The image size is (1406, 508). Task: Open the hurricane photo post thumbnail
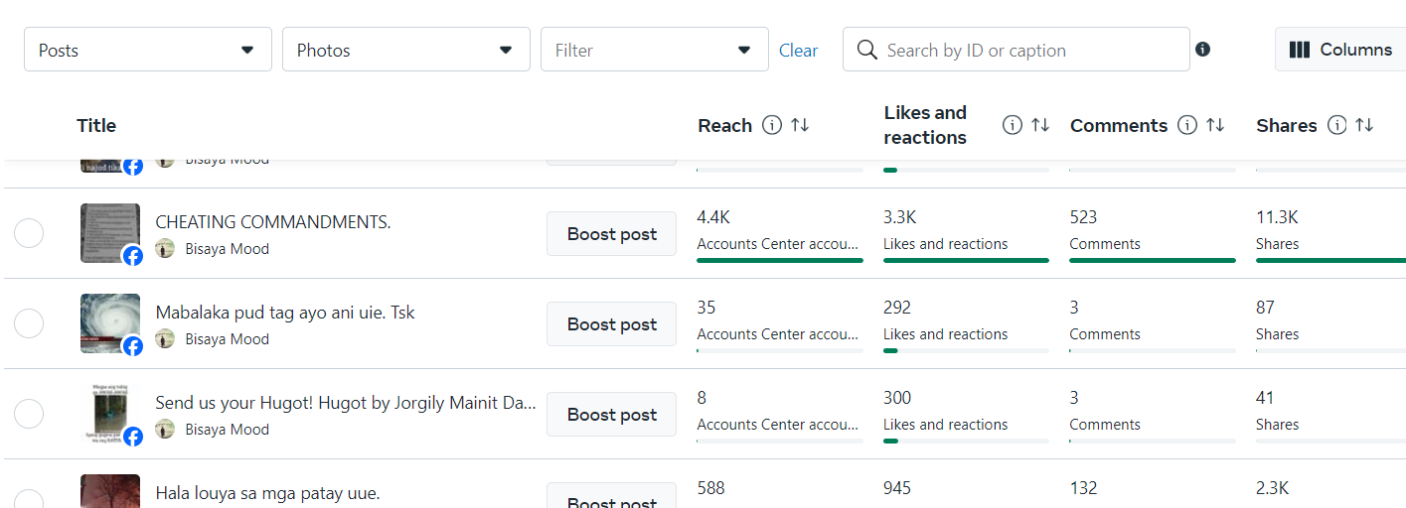[x=109, y=322]
